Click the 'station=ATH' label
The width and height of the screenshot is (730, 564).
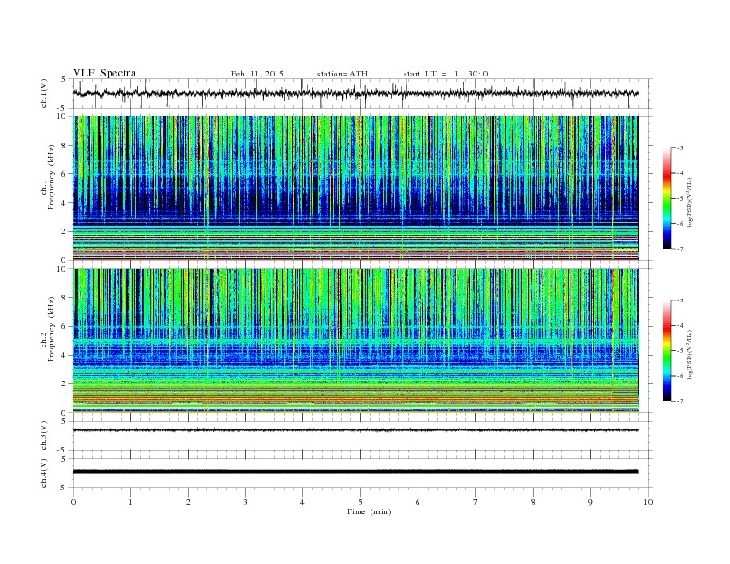click(342, 74)
